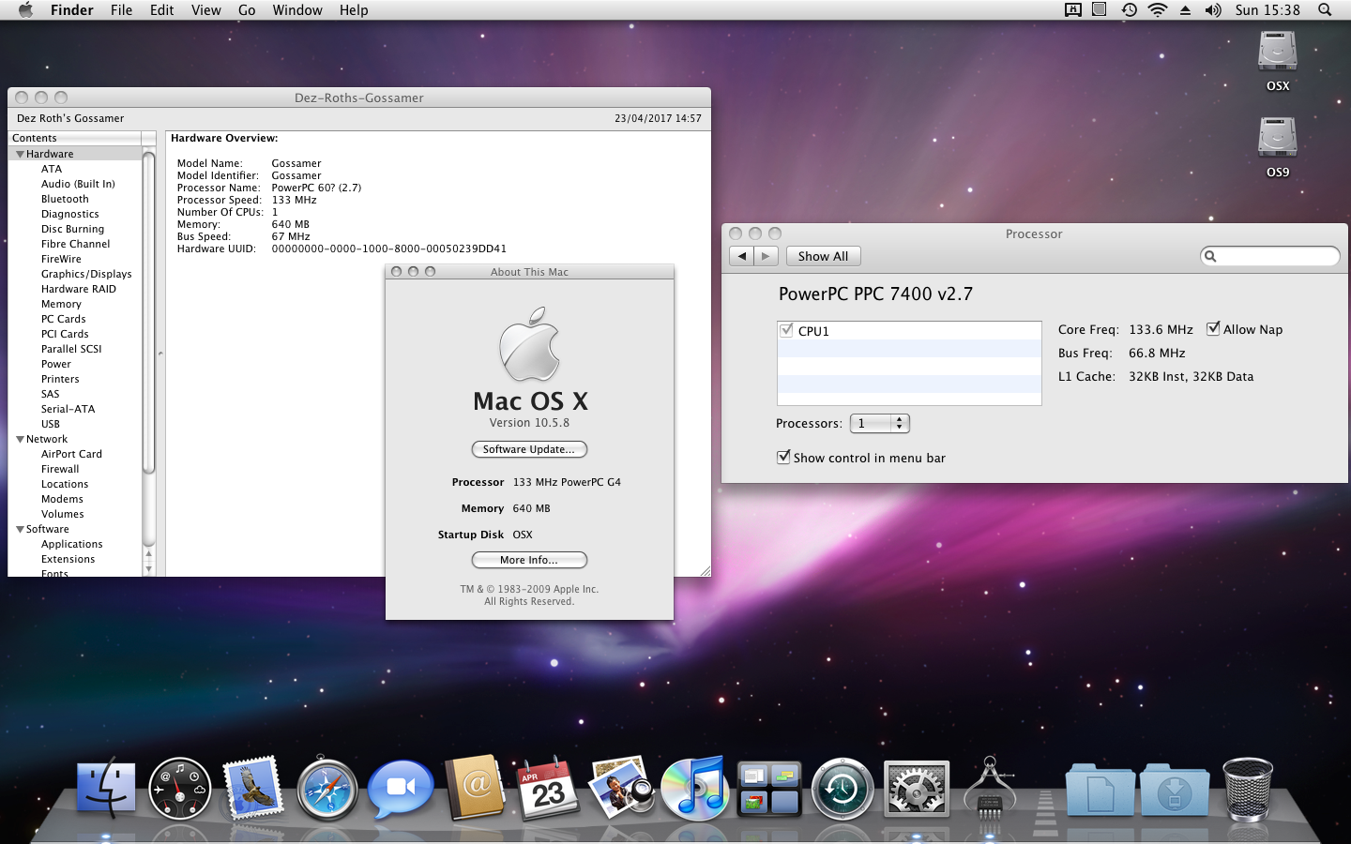This screenshot has width=1351, height=844.
Task: Collapse the Network disclosure triangle
Action: click(20, 439)
